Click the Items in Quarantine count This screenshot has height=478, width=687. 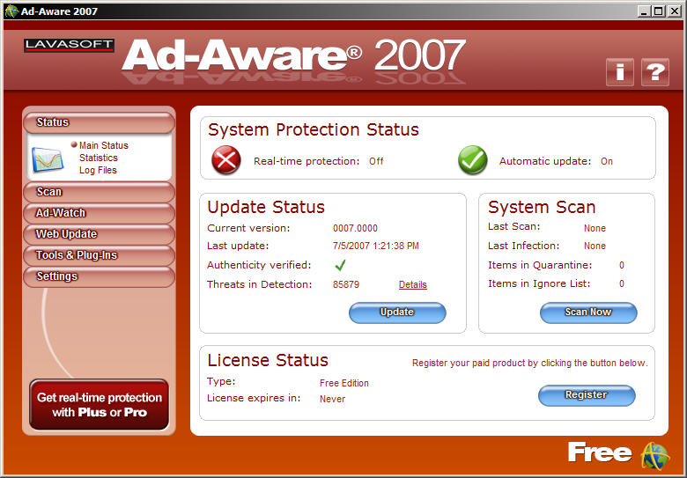point(621,265)
